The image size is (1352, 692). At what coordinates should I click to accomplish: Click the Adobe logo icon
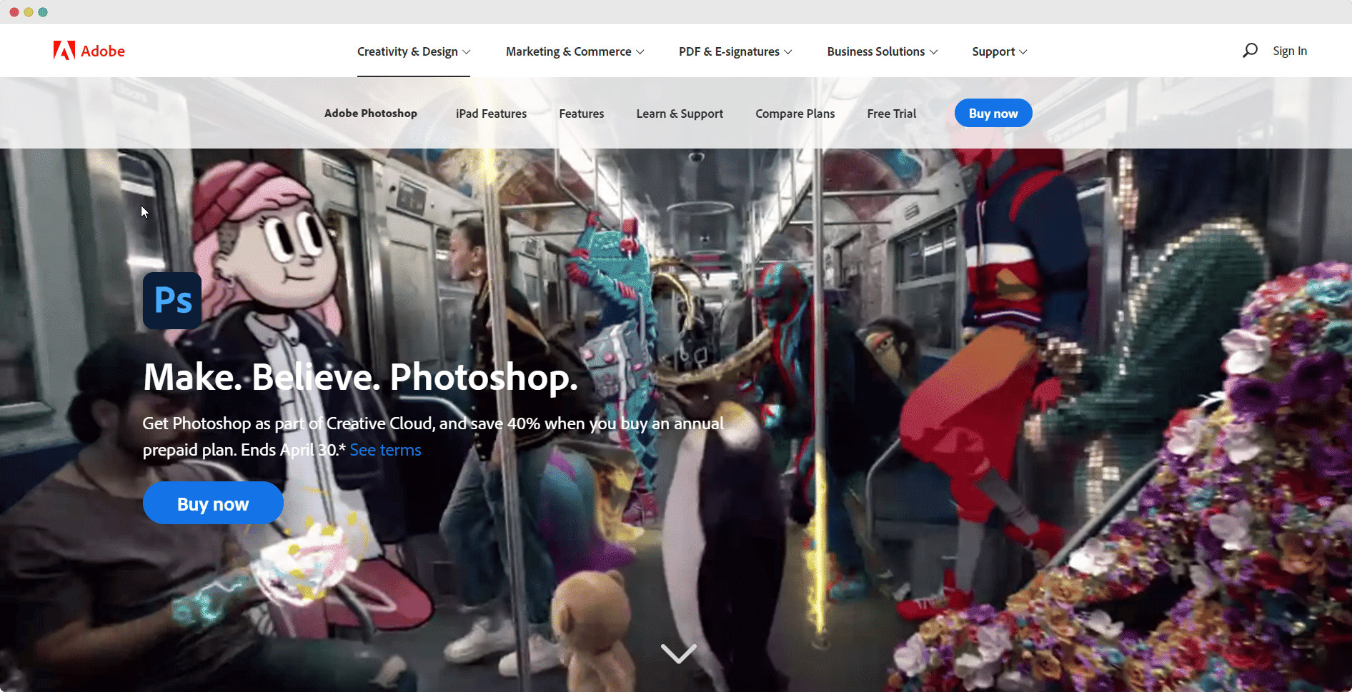64,51
